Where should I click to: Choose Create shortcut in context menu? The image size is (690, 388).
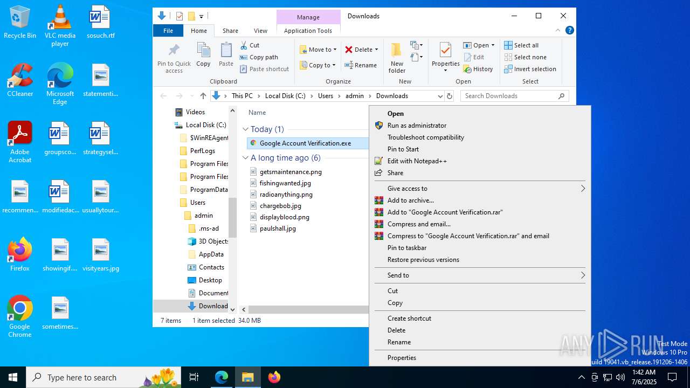[x=409, y=318]
